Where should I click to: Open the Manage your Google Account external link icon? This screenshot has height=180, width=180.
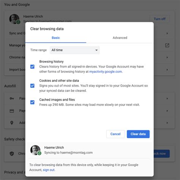coord(167,45)
